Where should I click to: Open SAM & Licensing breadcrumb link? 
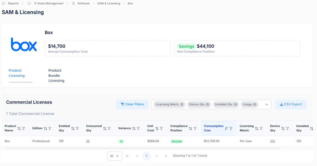click(x=109, y=4)
